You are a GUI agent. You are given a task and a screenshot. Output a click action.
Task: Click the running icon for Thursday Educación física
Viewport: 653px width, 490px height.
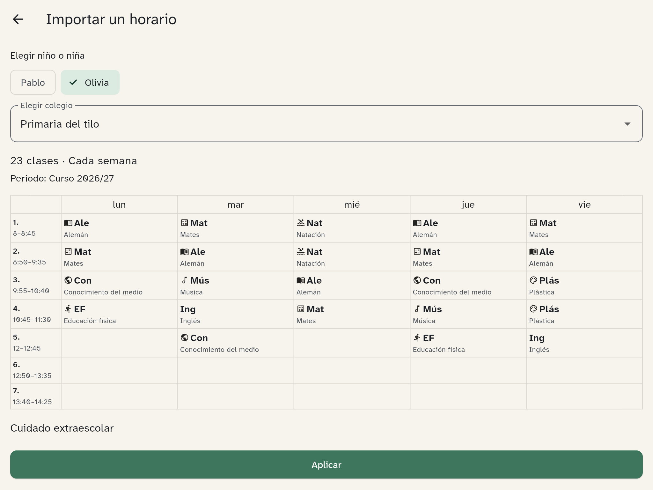[417, 338]
